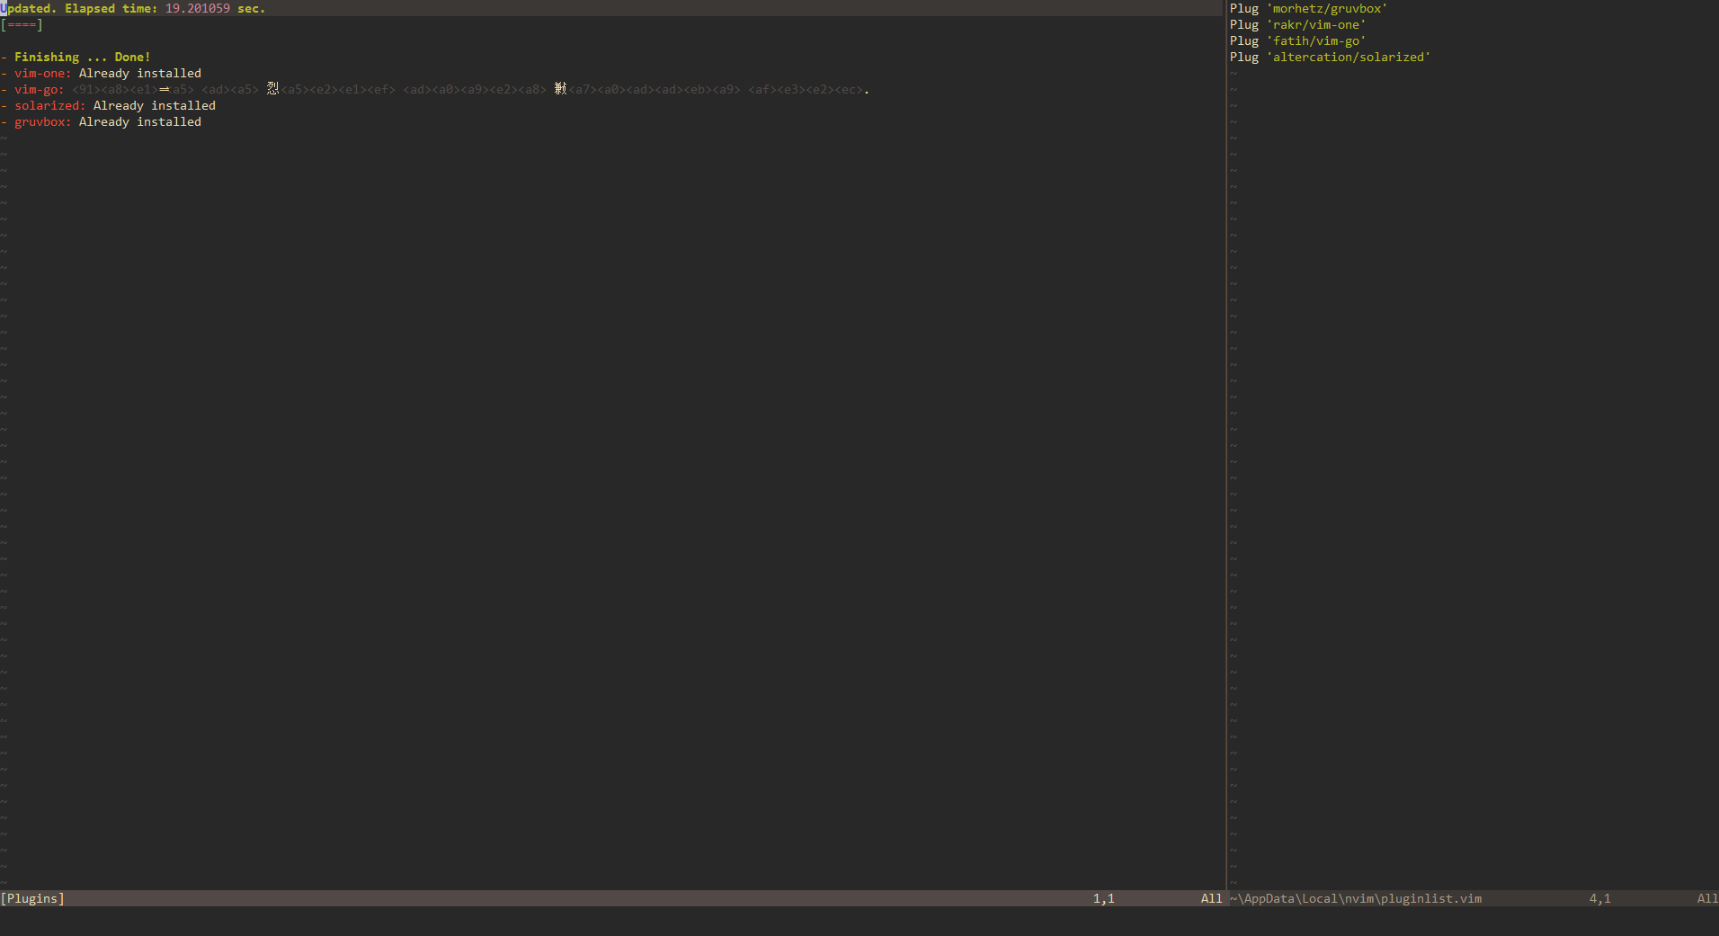Click the cursor position indicator 1,1
The width and height of the screenshot is (1719, 936).
click(1103, 898)
